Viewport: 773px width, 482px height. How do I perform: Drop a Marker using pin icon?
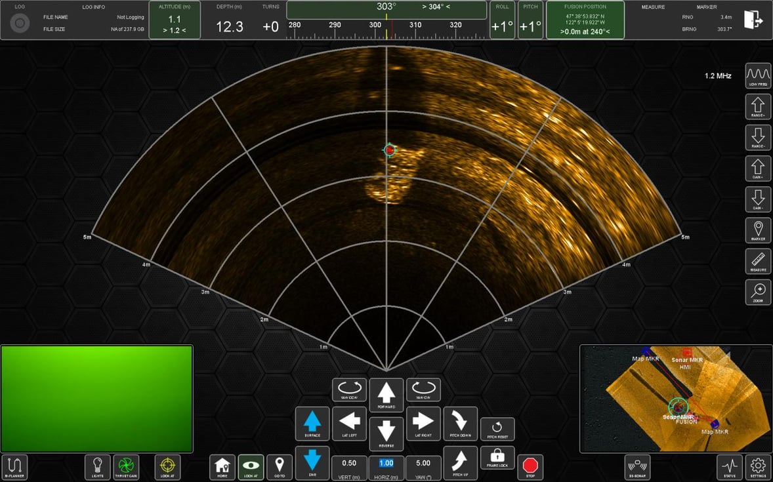(x=758, y=230)
